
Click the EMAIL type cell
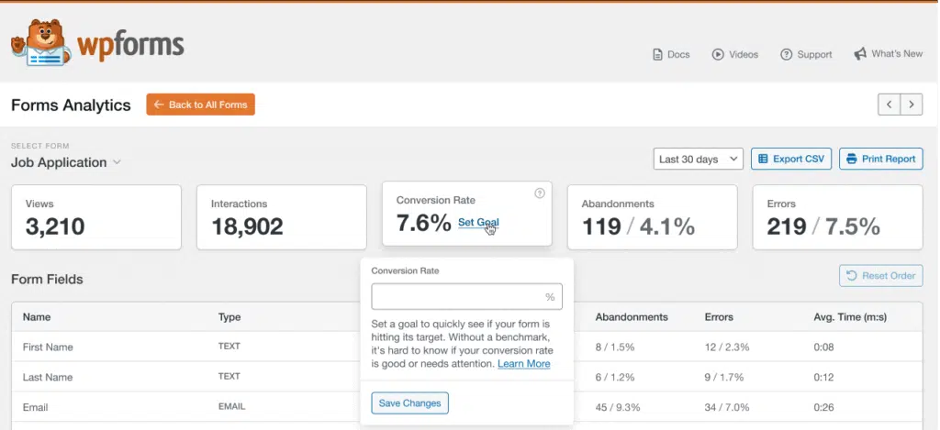[231, 406]
